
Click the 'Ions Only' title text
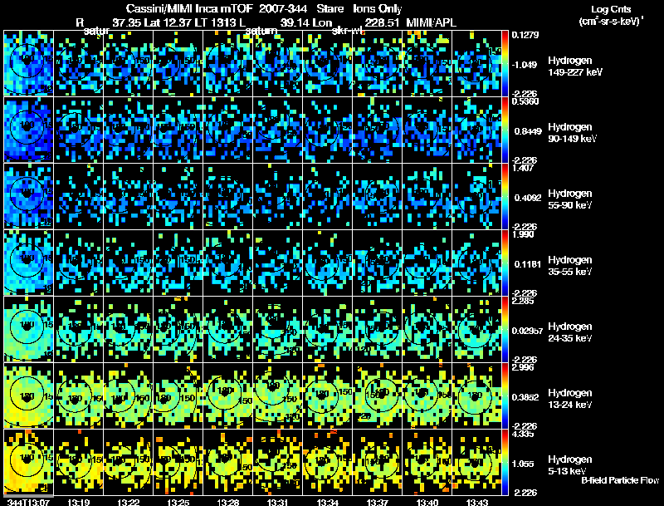pos(378,9)
